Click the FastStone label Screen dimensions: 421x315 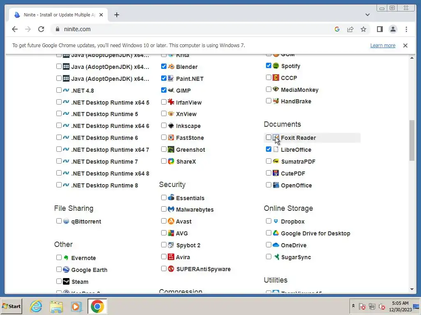[190, 138]
